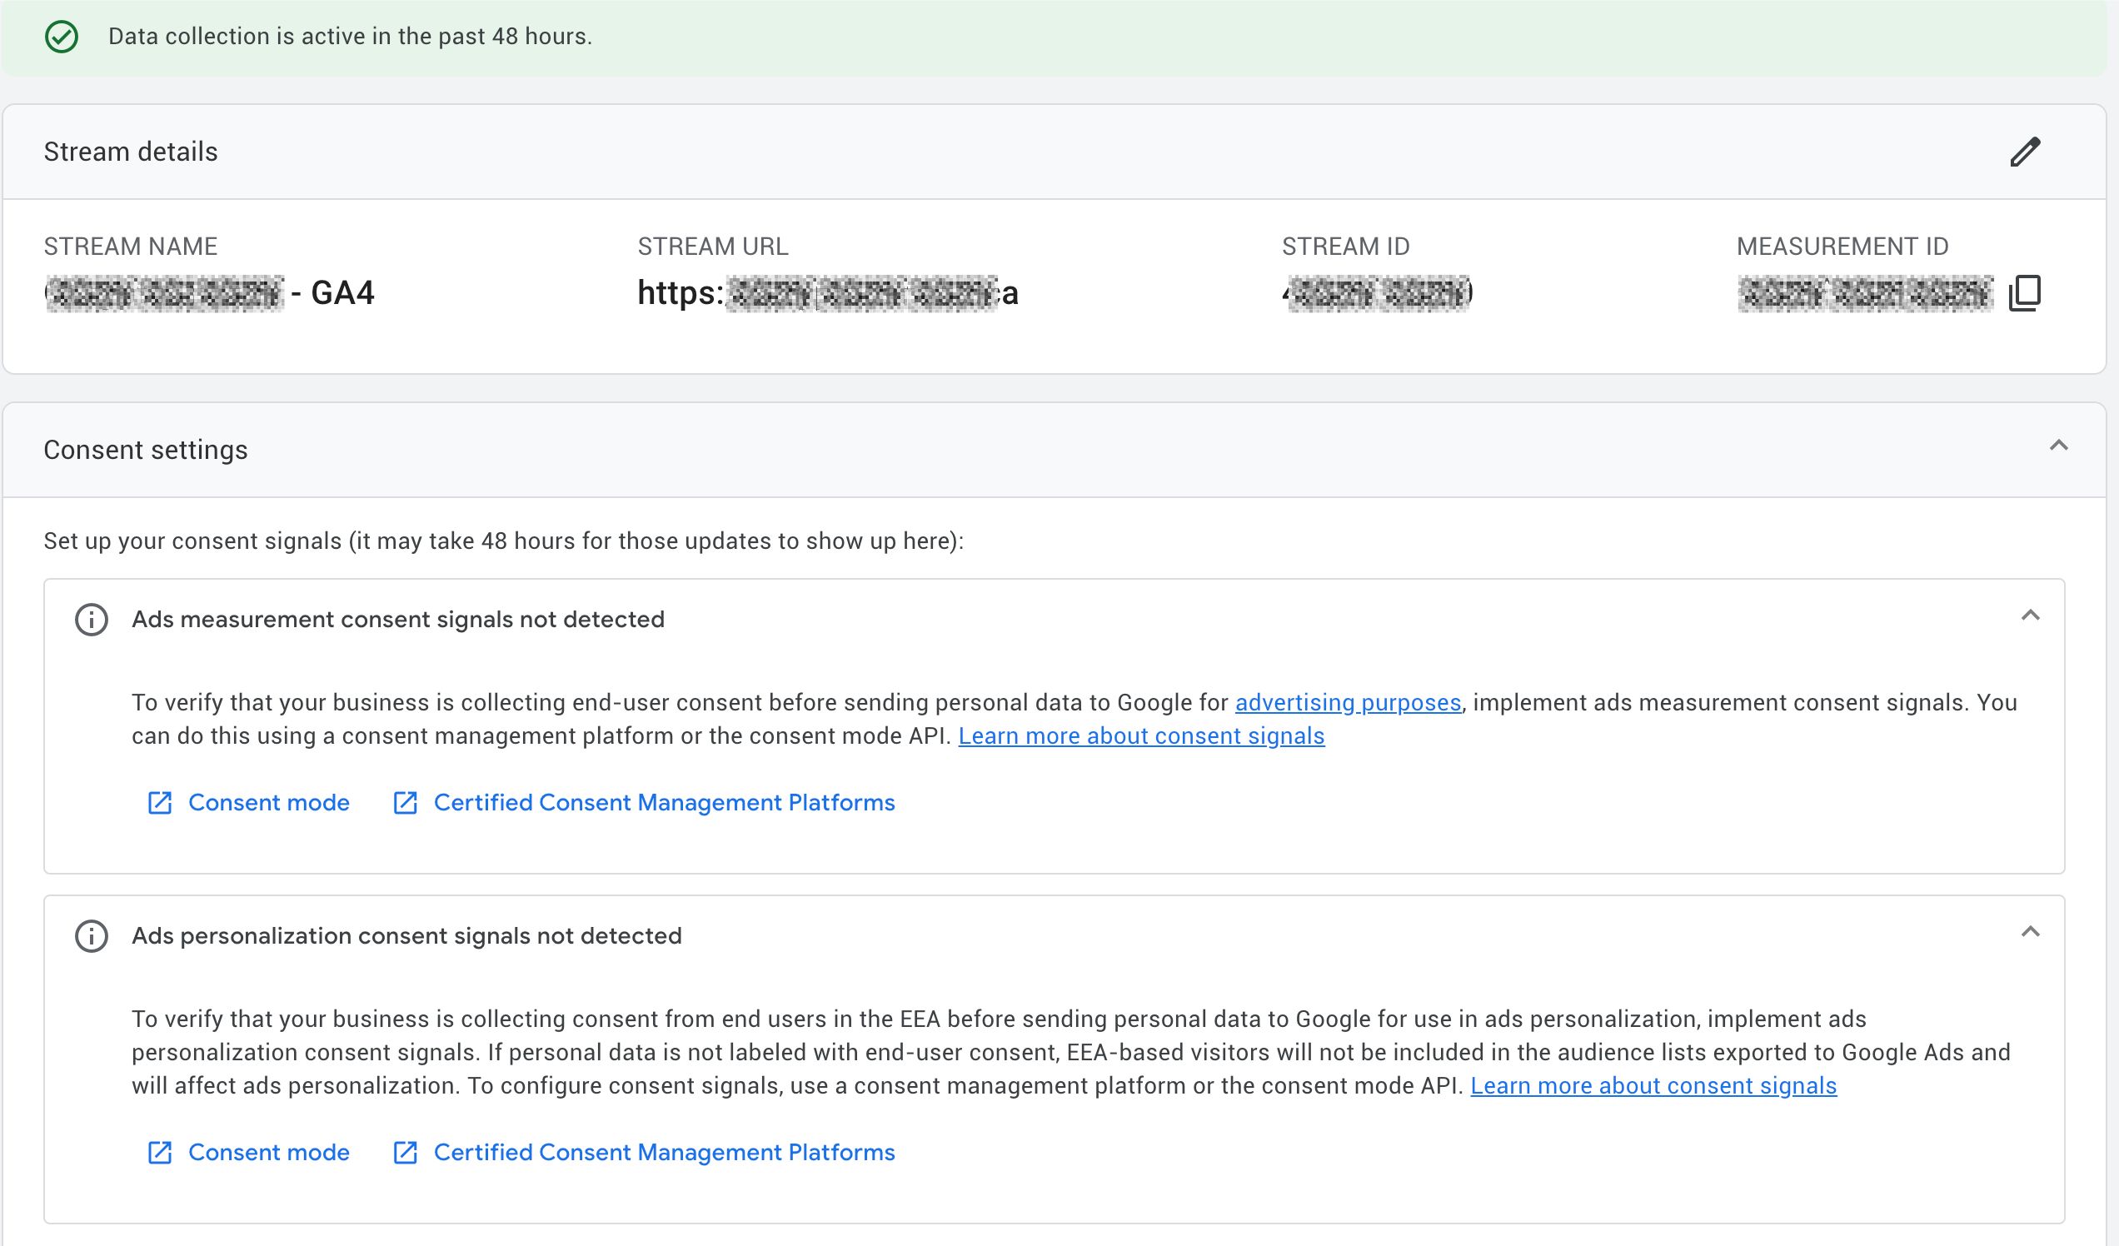Edit stream details with pencil icon
The height and width of the screenshot is (1246, 2119).
click(x=2025, y=152)
